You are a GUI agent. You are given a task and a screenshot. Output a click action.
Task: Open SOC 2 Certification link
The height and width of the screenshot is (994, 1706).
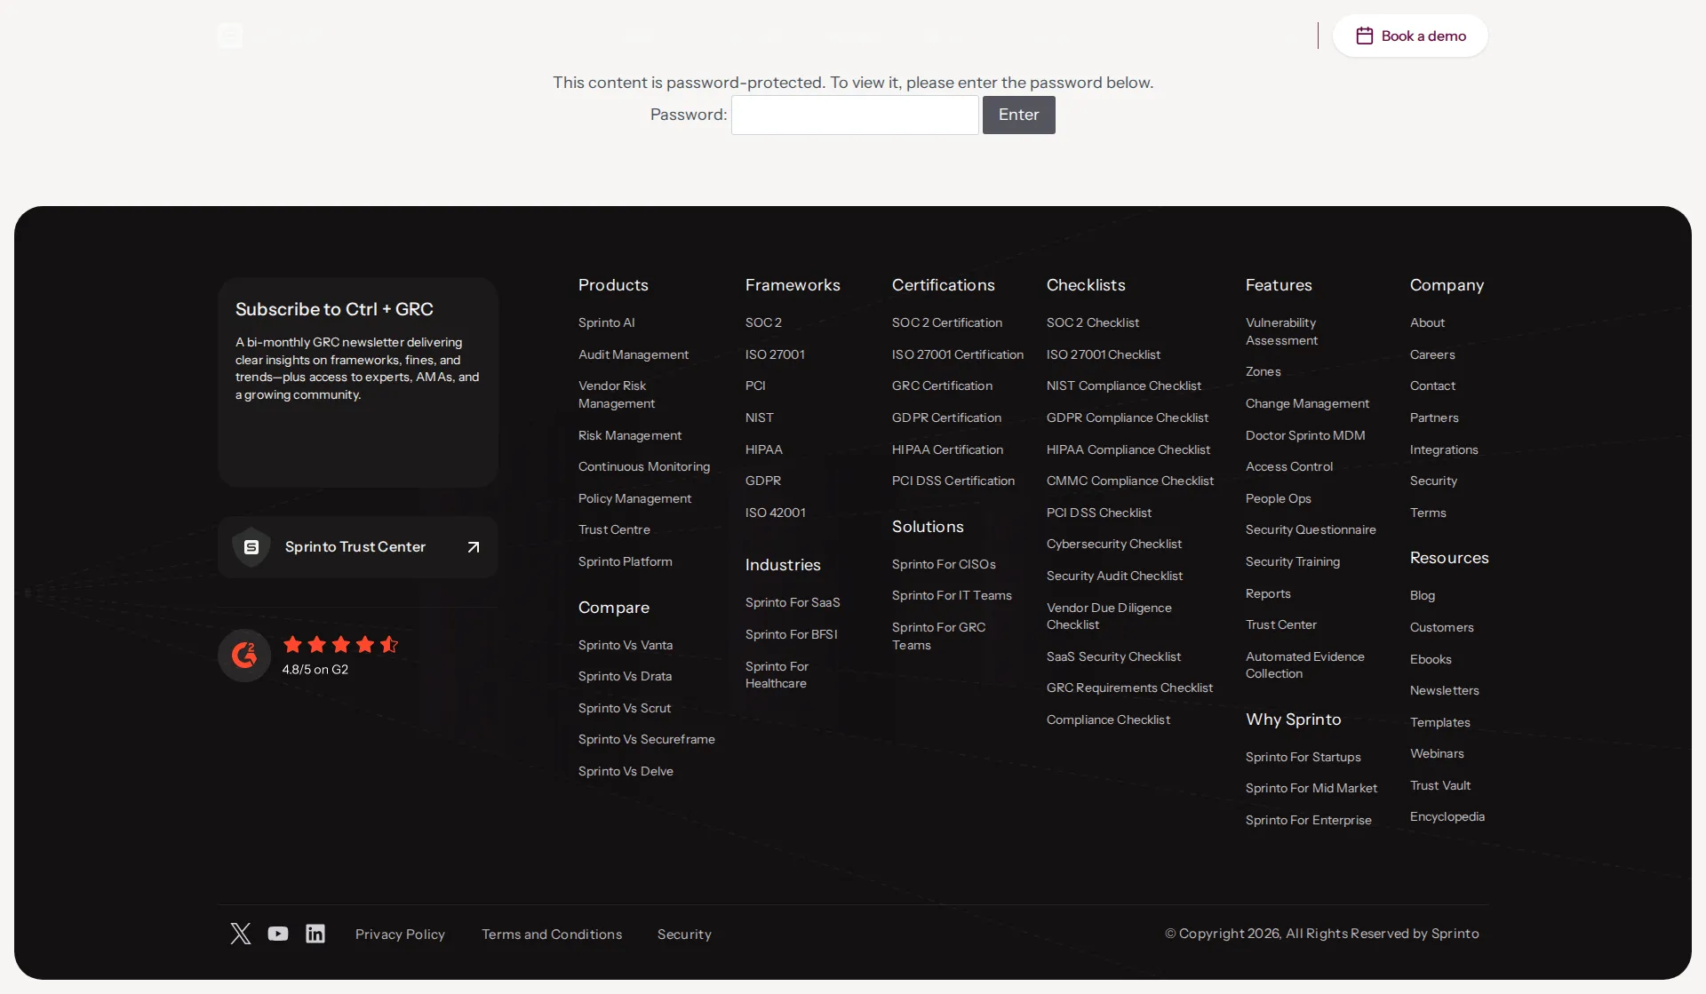pyautogui.click(x=947, y=322)
